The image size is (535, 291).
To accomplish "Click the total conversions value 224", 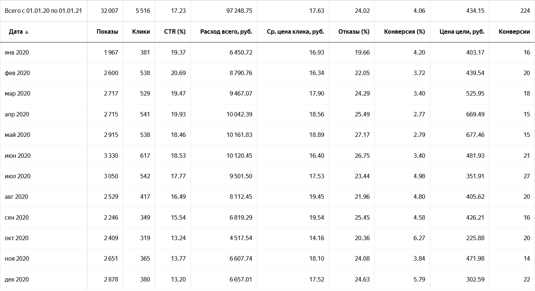I will (x=525, y=11).
